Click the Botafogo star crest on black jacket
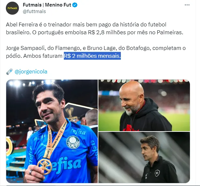200x186 pixels. (x=156, y=173)
